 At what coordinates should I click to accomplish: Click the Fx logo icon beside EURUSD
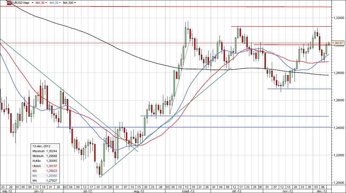9,3
